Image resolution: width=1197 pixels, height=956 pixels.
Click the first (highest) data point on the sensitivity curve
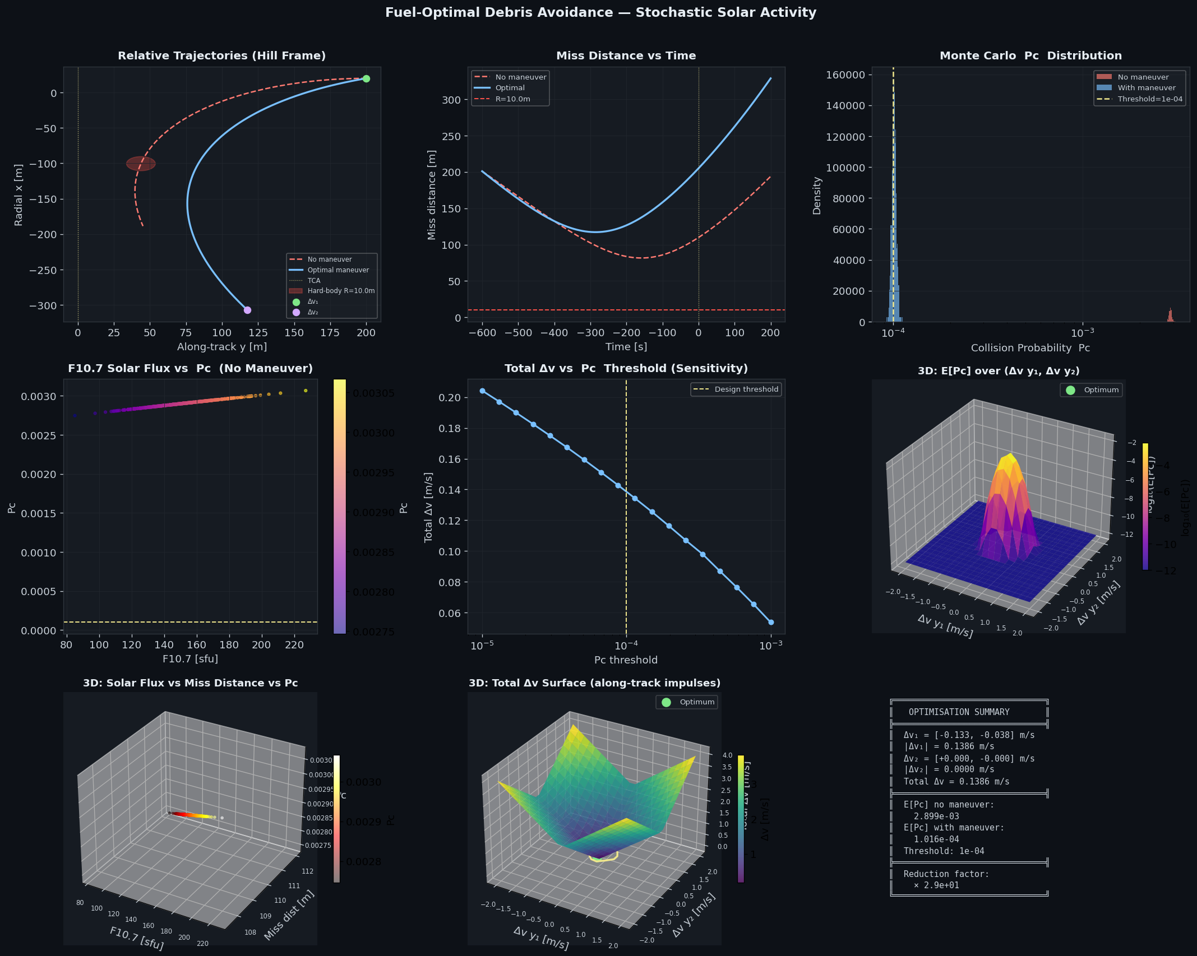482,391
